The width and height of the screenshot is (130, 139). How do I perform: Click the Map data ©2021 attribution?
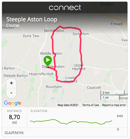68,105
